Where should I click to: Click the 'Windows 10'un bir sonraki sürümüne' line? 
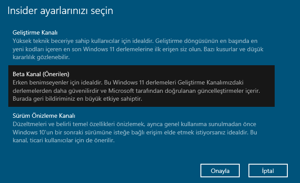click(x=131, y=132)
